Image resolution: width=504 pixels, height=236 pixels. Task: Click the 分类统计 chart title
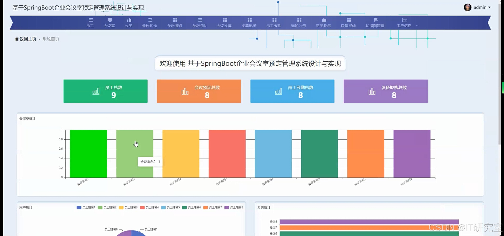pos(264,208)
